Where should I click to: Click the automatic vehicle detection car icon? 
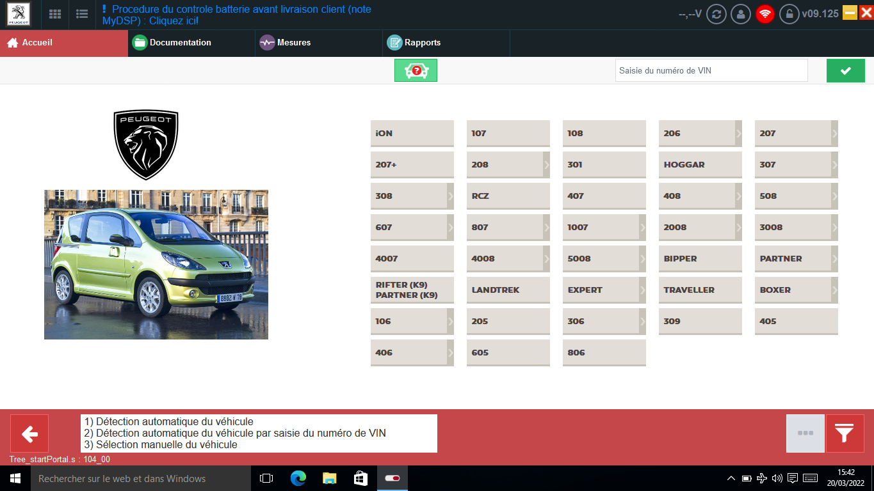click(416, 70)
